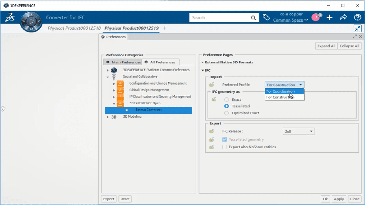Select the Physical Product00012519 tab
The width and height of the screenshot is (365, 205).
[x=131, y=28]
